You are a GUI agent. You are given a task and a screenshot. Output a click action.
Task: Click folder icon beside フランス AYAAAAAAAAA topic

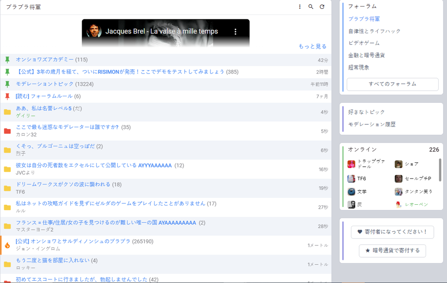[7, 226]
